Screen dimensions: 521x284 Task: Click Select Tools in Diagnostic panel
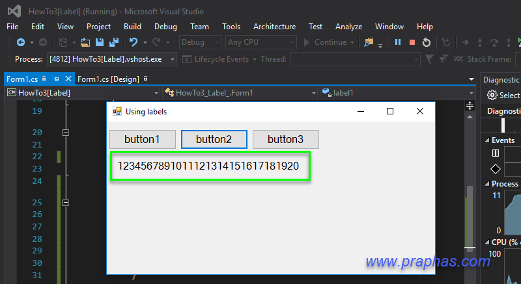click(x=503, y=95)
